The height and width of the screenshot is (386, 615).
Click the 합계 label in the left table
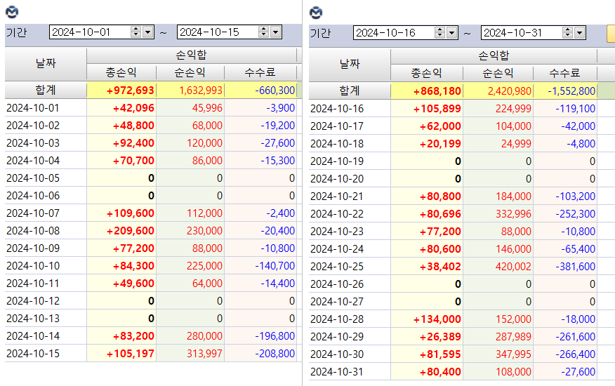pos(46,91)
